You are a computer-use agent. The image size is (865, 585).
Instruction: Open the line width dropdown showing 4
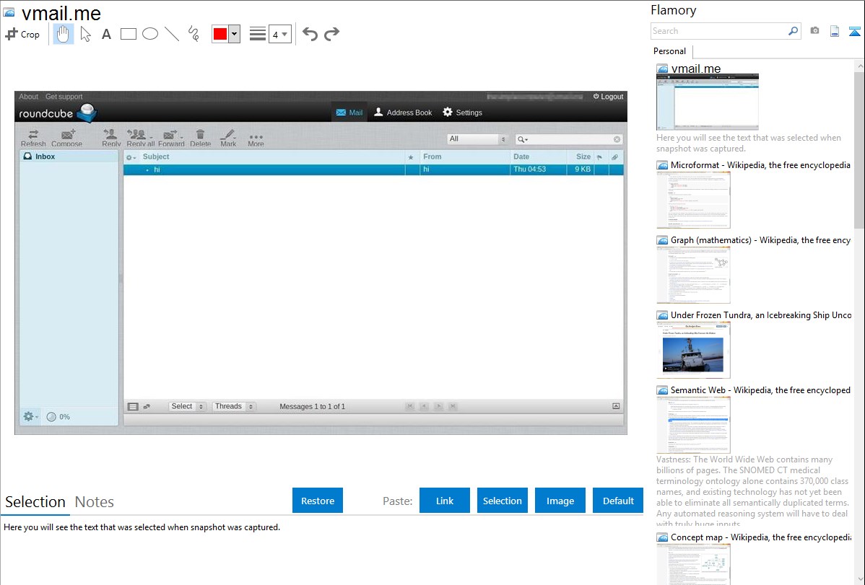click(x=280, y=34)
